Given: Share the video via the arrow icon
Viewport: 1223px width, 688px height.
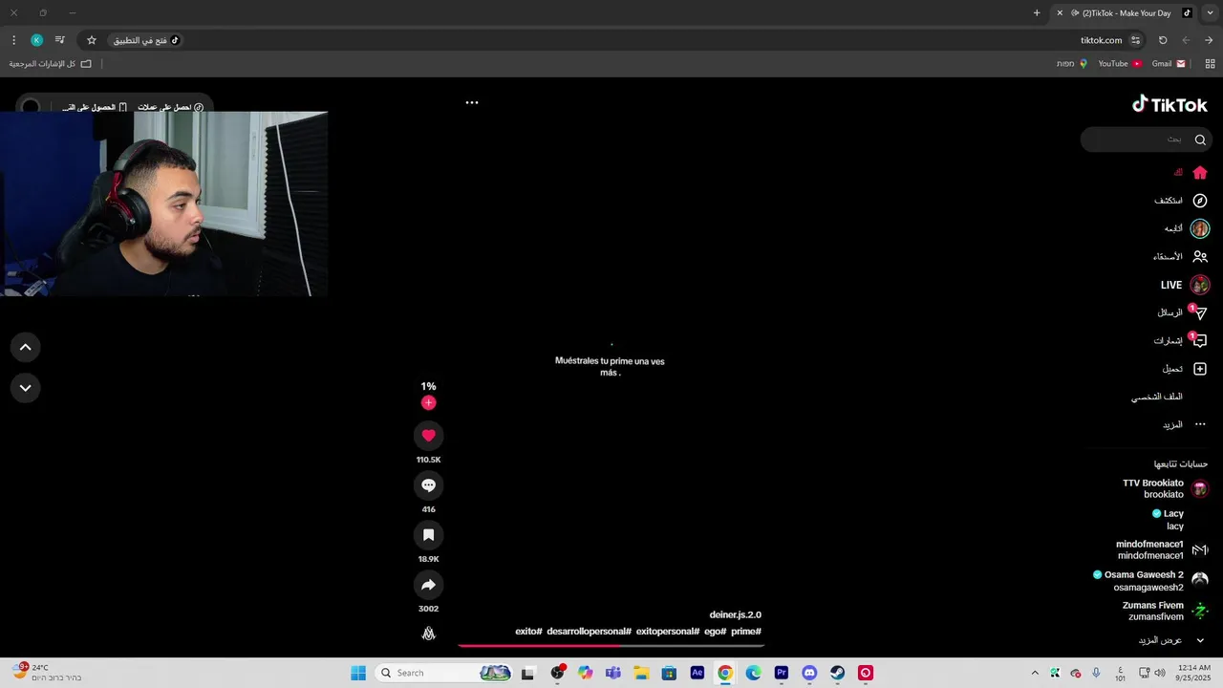Looking at the screenshot, I should coord(428,585).
